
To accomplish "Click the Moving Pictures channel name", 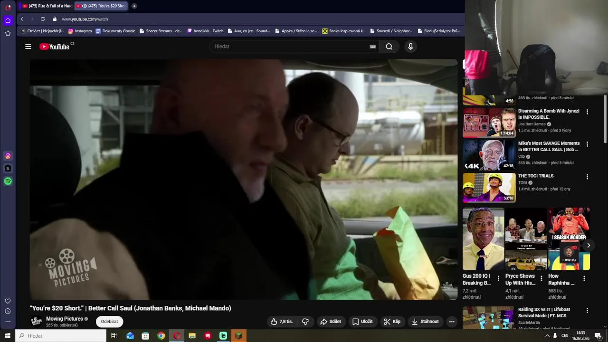I will [65, 319].
